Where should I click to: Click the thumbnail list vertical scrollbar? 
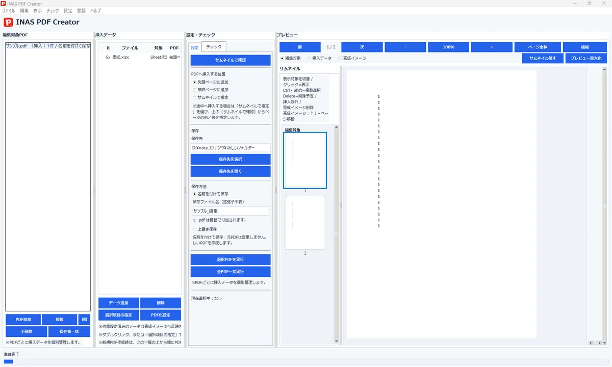(336, 234)
